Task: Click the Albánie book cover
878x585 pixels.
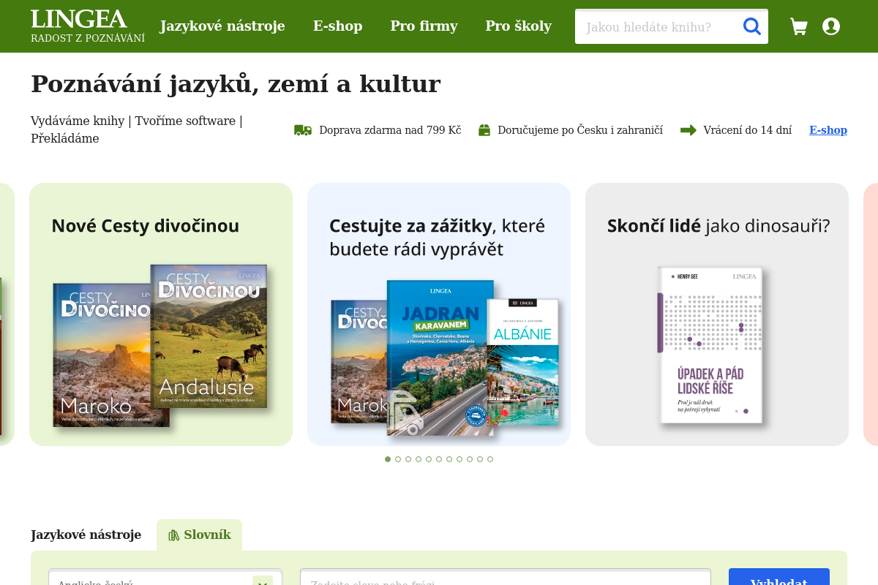Action: point(524,361)
